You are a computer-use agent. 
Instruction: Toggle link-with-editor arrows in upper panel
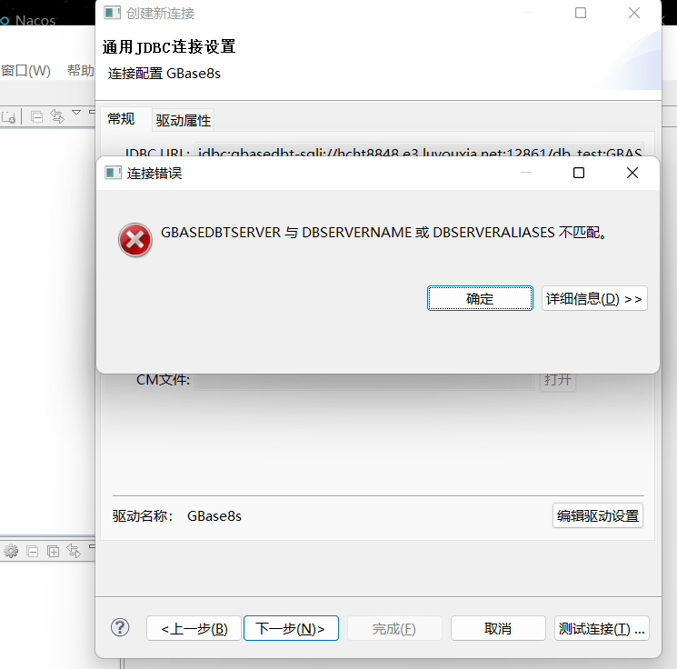pos(57,116)
